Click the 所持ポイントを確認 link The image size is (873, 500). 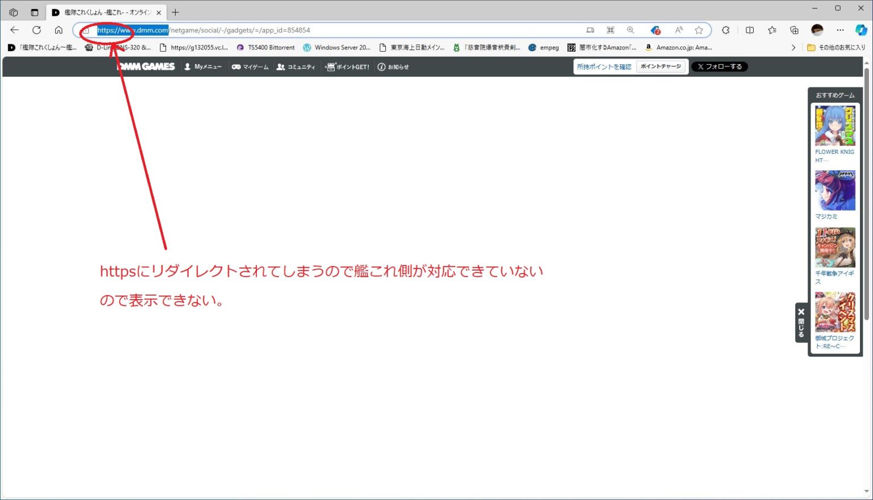point(604,66)
